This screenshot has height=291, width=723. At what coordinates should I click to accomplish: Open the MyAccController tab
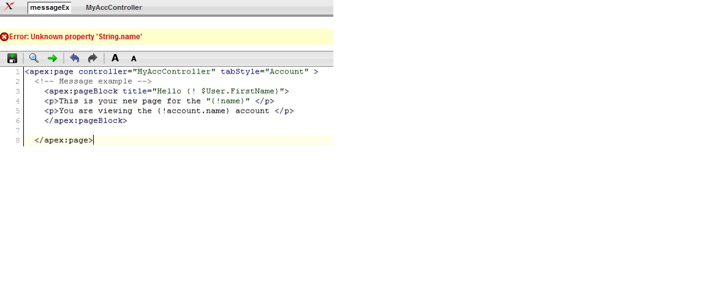click(x=114, y=7)
